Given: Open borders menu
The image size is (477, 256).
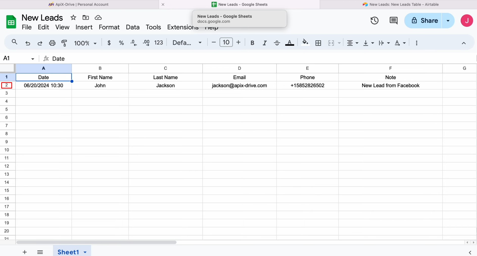Looking at the screenshot, I should pos(318,43).
